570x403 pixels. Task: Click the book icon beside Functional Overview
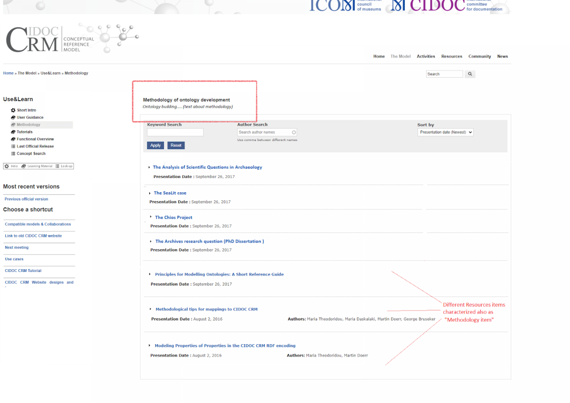[13, 139]
